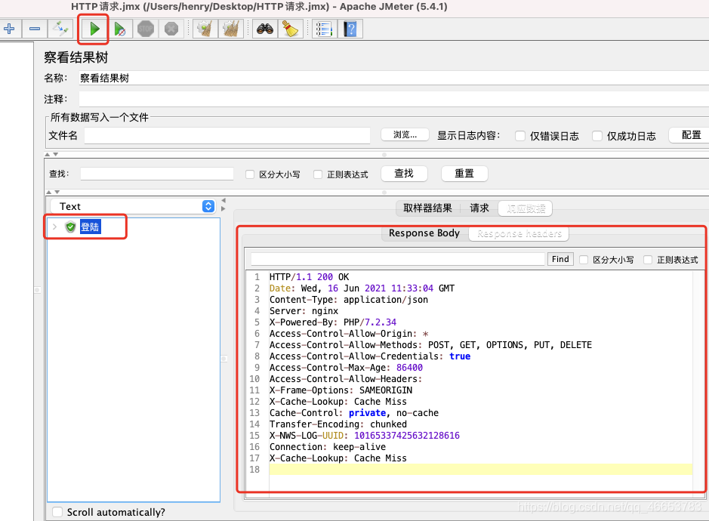Viewport: 709px width, 521px height.
Task: Click line 'HTTP/1.1 200 OK'
Action: pyautogui.click(x=310, y=277)
